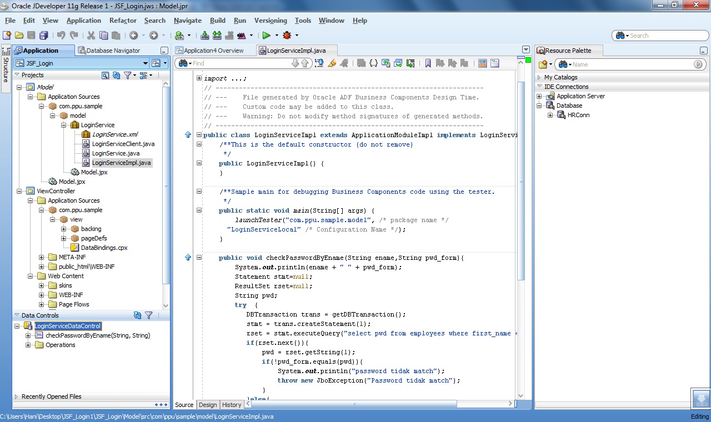
Task: Click the Data Controls filter funnel icon
Action: pyautogui.click(x=149, y=315)
